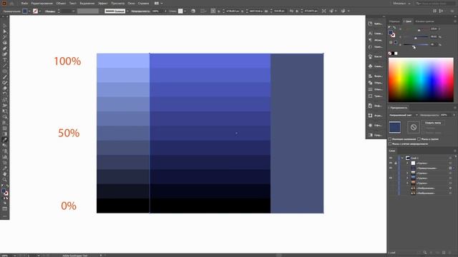Select the Paintbrush tool
Viewport: 458px width, 257px height.
coord(5,77)
